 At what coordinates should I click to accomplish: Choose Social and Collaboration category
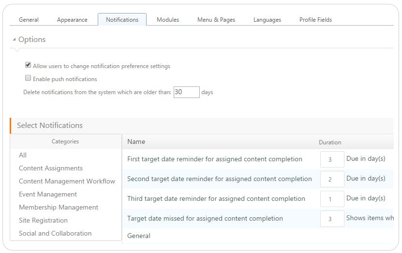coord(55,233)
